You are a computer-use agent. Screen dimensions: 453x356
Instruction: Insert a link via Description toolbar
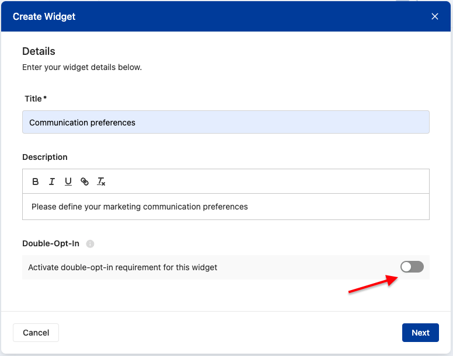coord(85,182)
